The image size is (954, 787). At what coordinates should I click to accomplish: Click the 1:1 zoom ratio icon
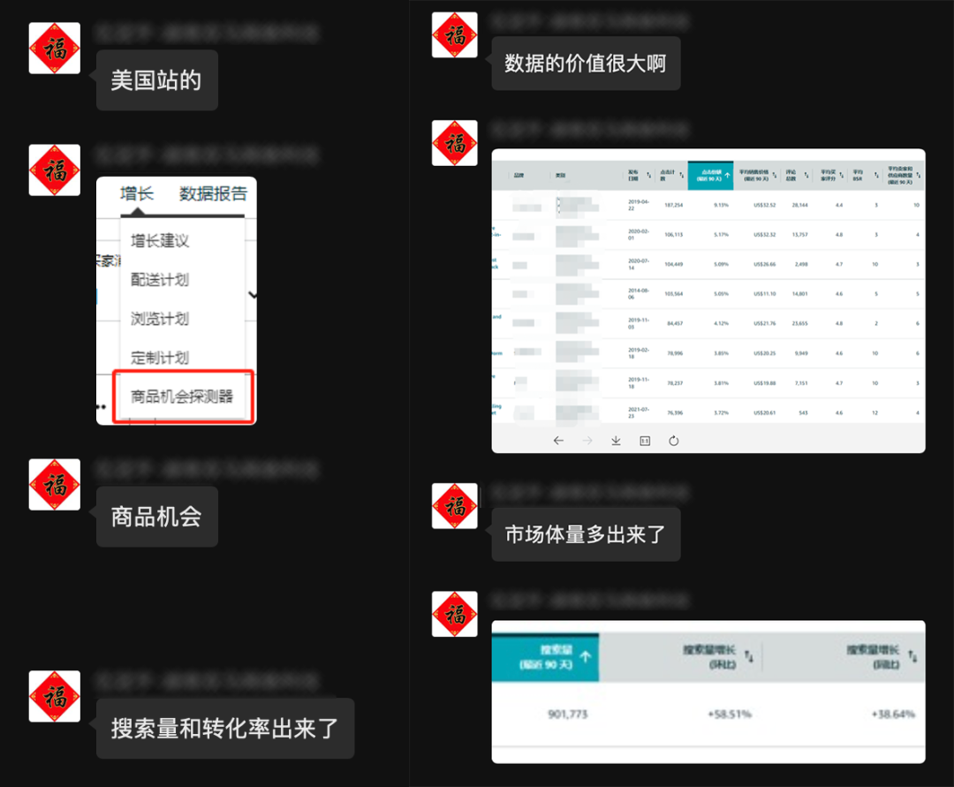coord(645,439)
